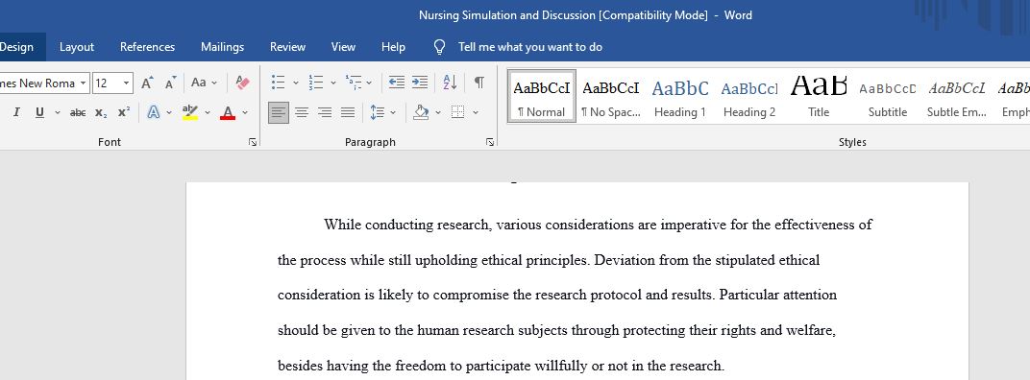Click the Sort A-Z icon
The image size is (1030, 380).
click(x=450, y=82)
